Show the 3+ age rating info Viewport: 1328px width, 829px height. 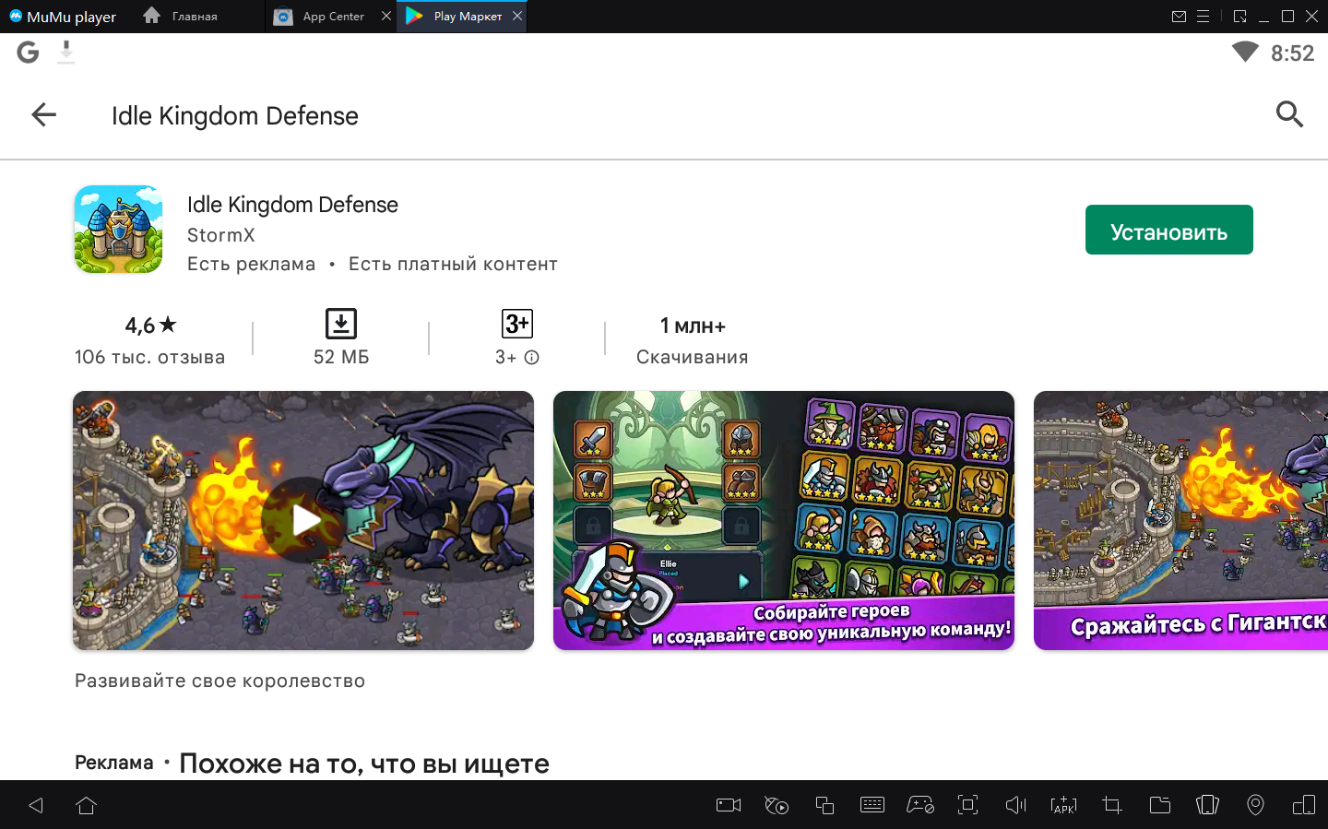click(x=531, y=358)
